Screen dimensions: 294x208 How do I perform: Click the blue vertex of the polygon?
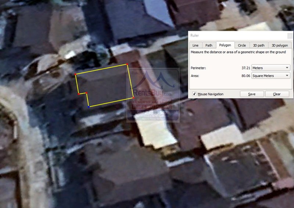click(x=89, y=107)
